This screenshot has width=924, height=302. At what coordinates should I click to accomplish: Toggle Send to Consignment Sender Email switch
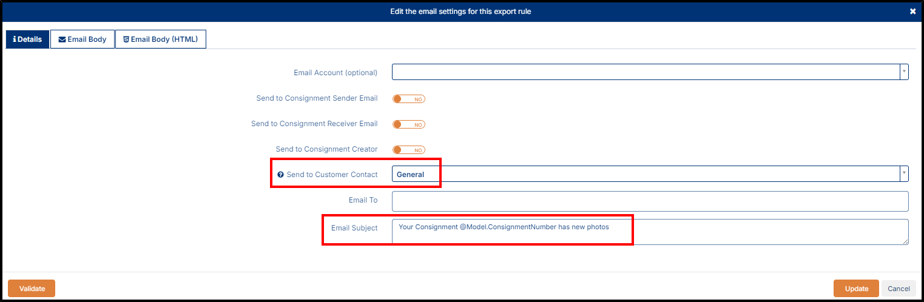point(409,99)
